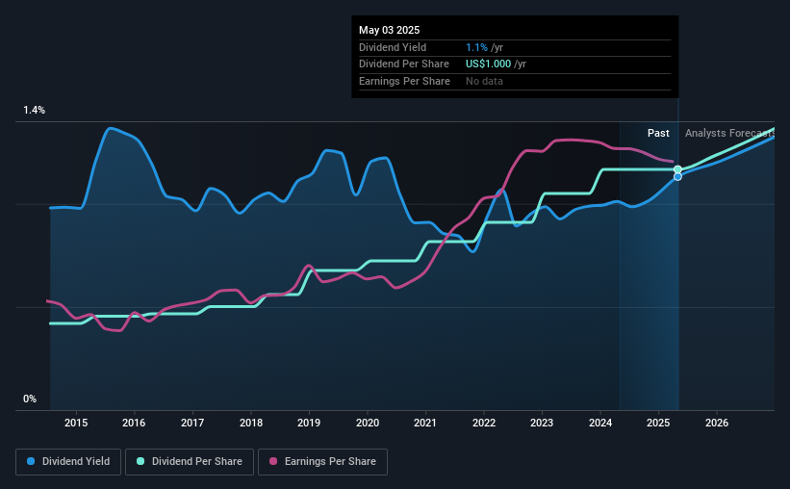
Task: Select the 2015 x-axis label
Action: [76, 423]
